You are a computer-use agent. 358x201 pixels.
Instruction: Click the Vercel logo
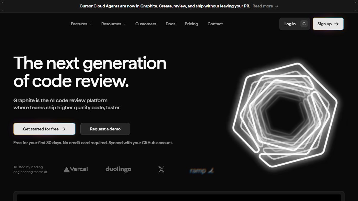(75, 169)
